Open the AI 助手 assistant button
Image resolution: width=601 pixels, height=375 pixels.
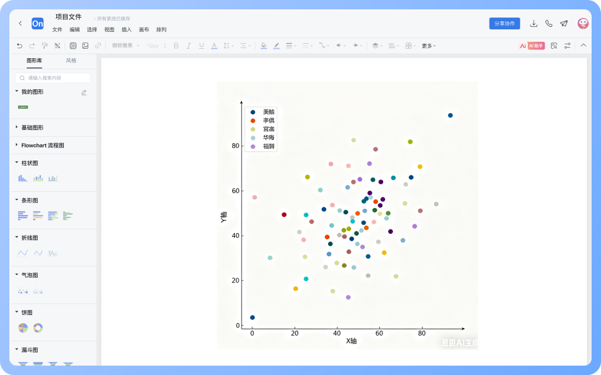click(x=532, y=46)
